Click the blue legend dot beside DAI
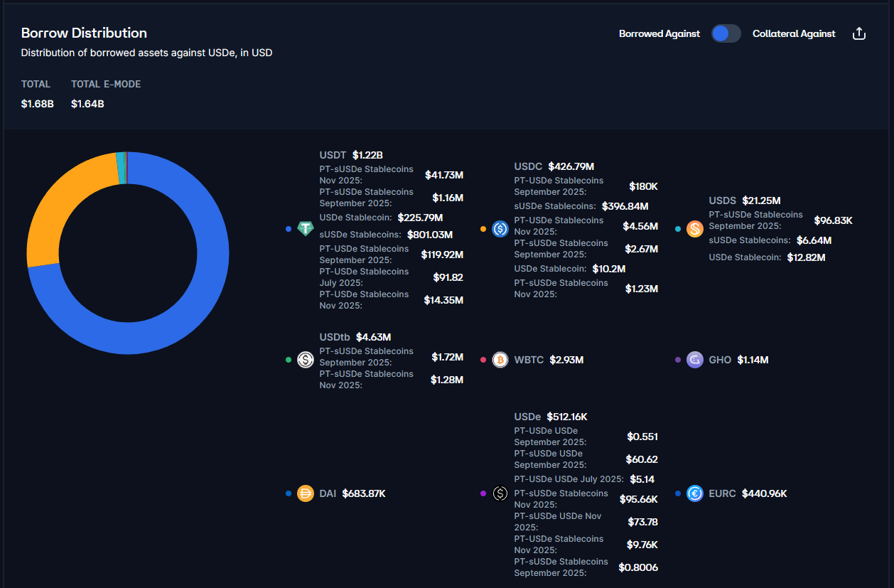The width and height of the screenshot is (894, 588). [x=288, y=493]
